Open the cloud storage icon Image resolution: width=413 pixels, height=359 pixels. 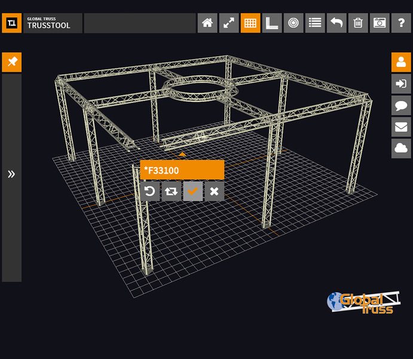[401, 148]
